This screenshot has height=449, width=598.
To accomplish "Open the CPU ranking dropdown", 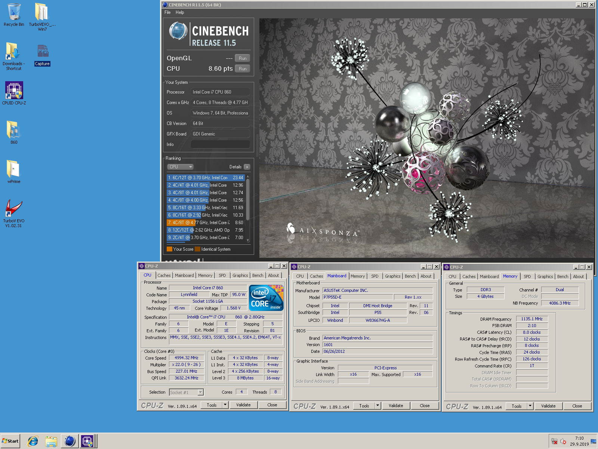I will pyautogui.click(x=180, y=167).
